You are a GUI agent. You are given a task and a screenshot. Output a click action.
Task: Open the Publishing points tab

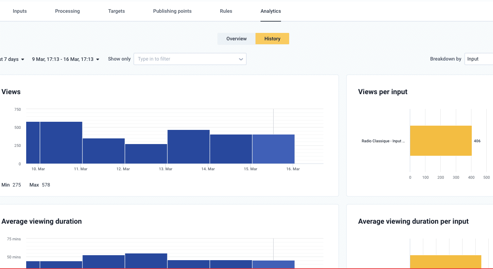(x=172, y=11)
